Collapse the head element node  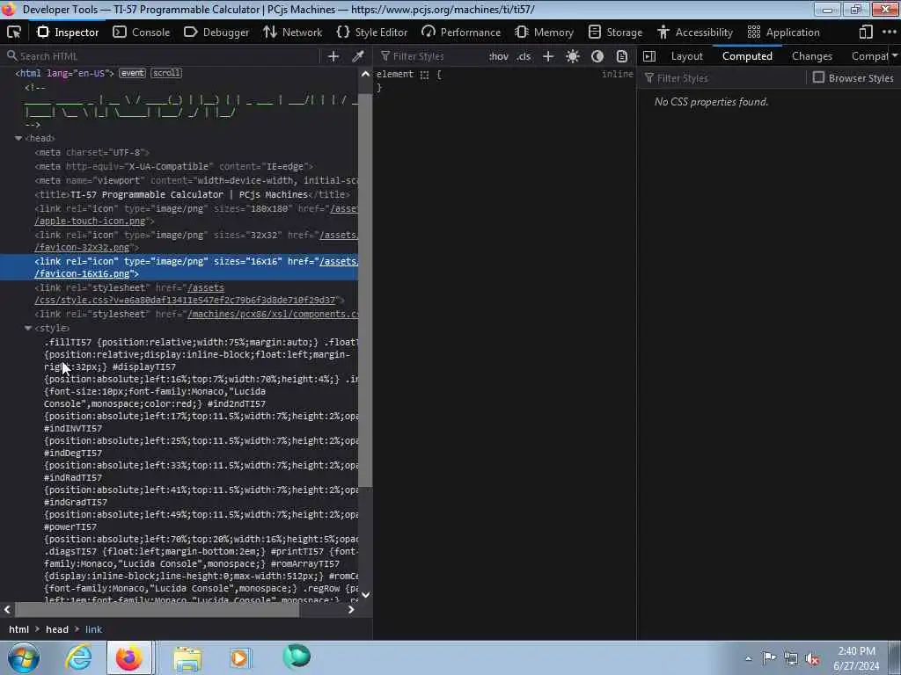coord(18,138)
